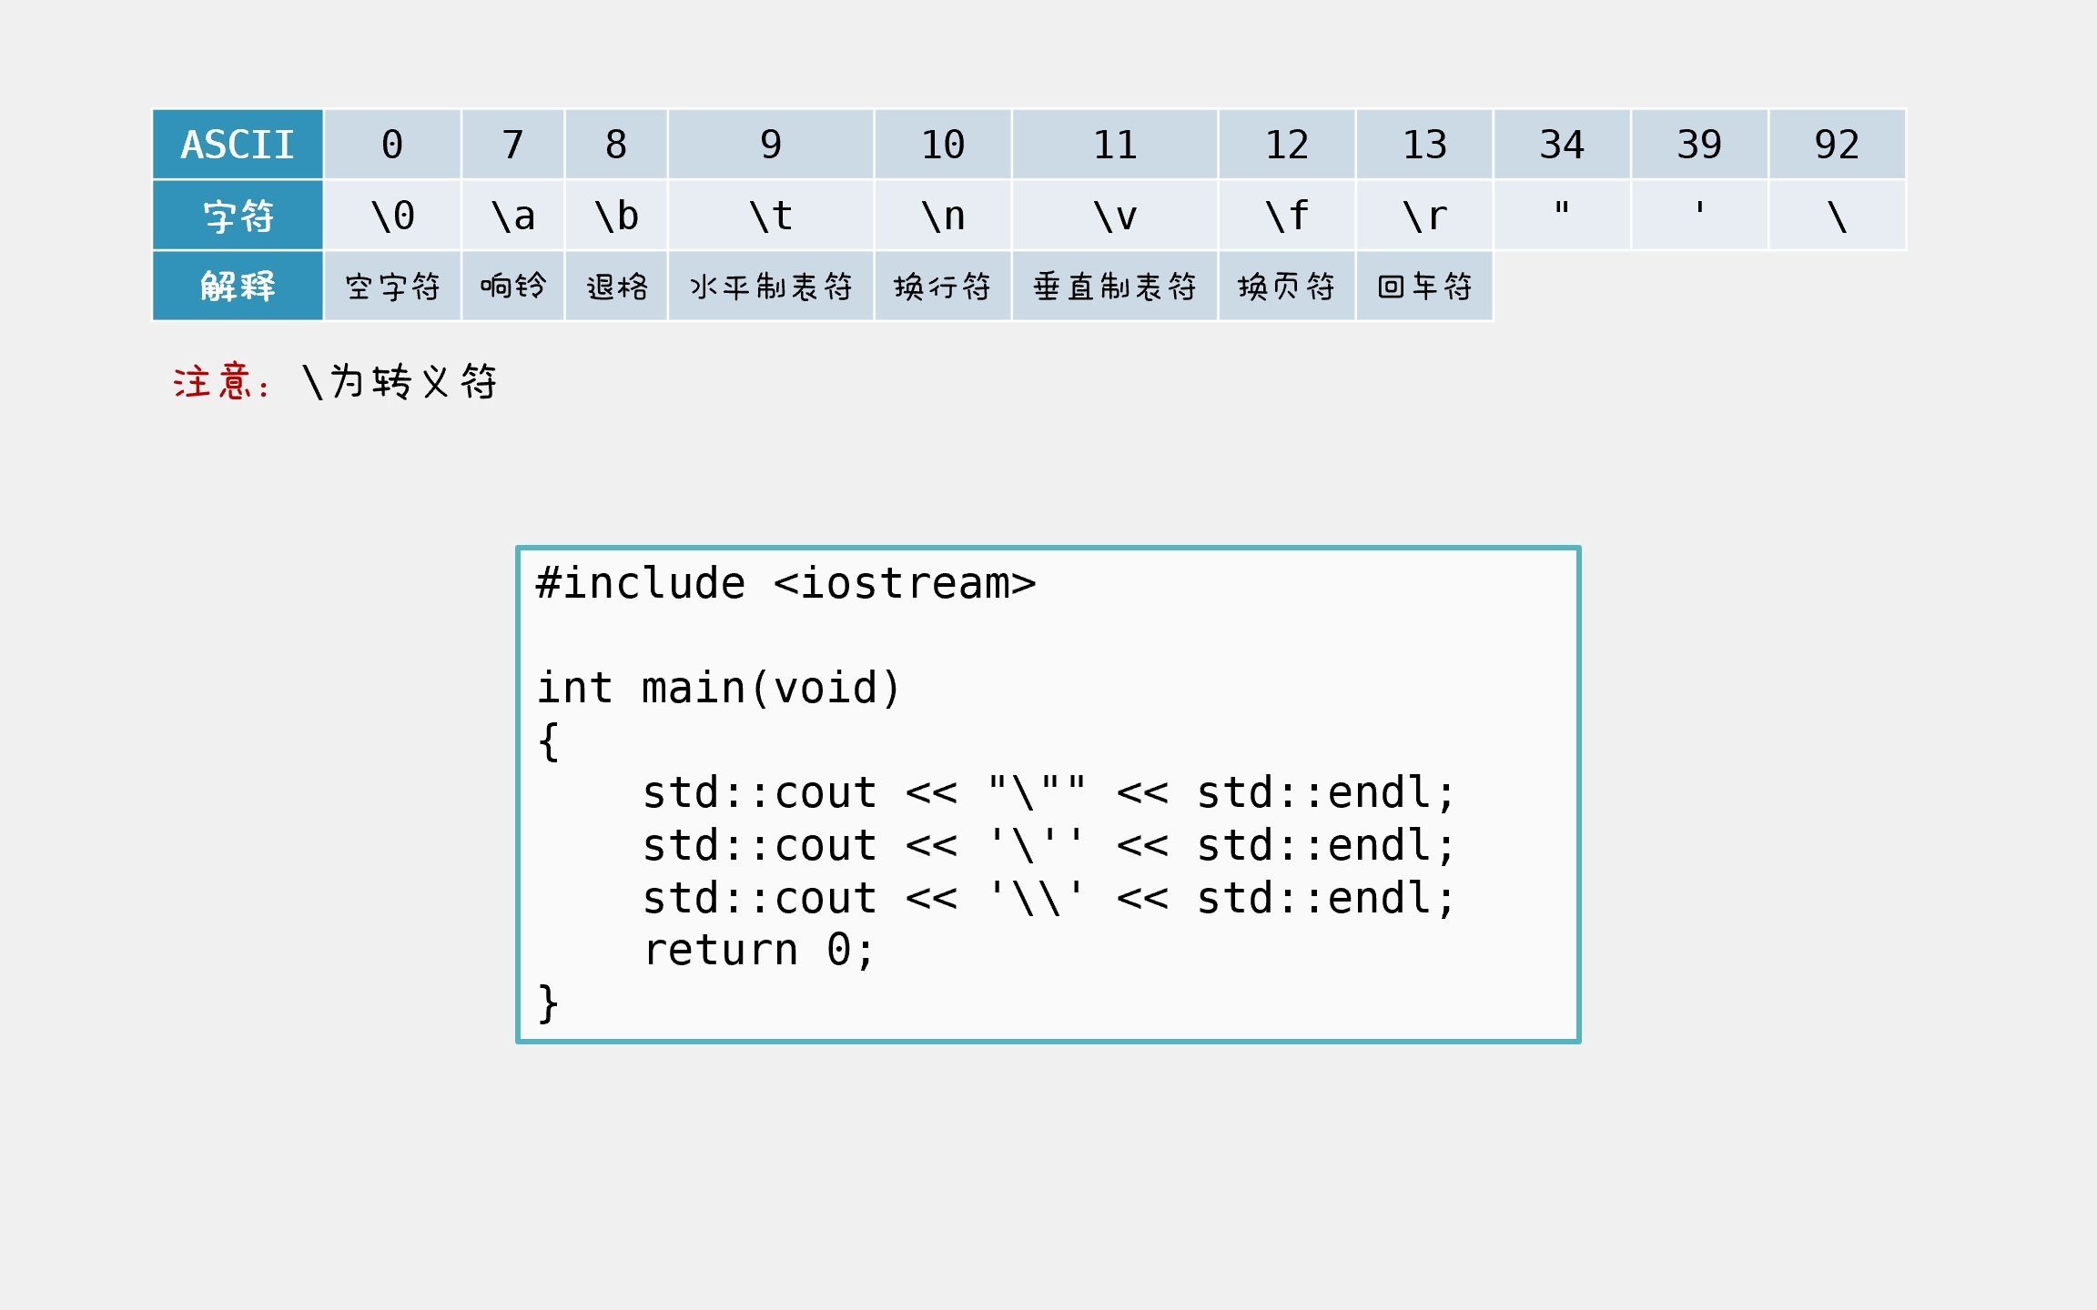
Task: Click the return 0; statement
Action: (758, 950)
